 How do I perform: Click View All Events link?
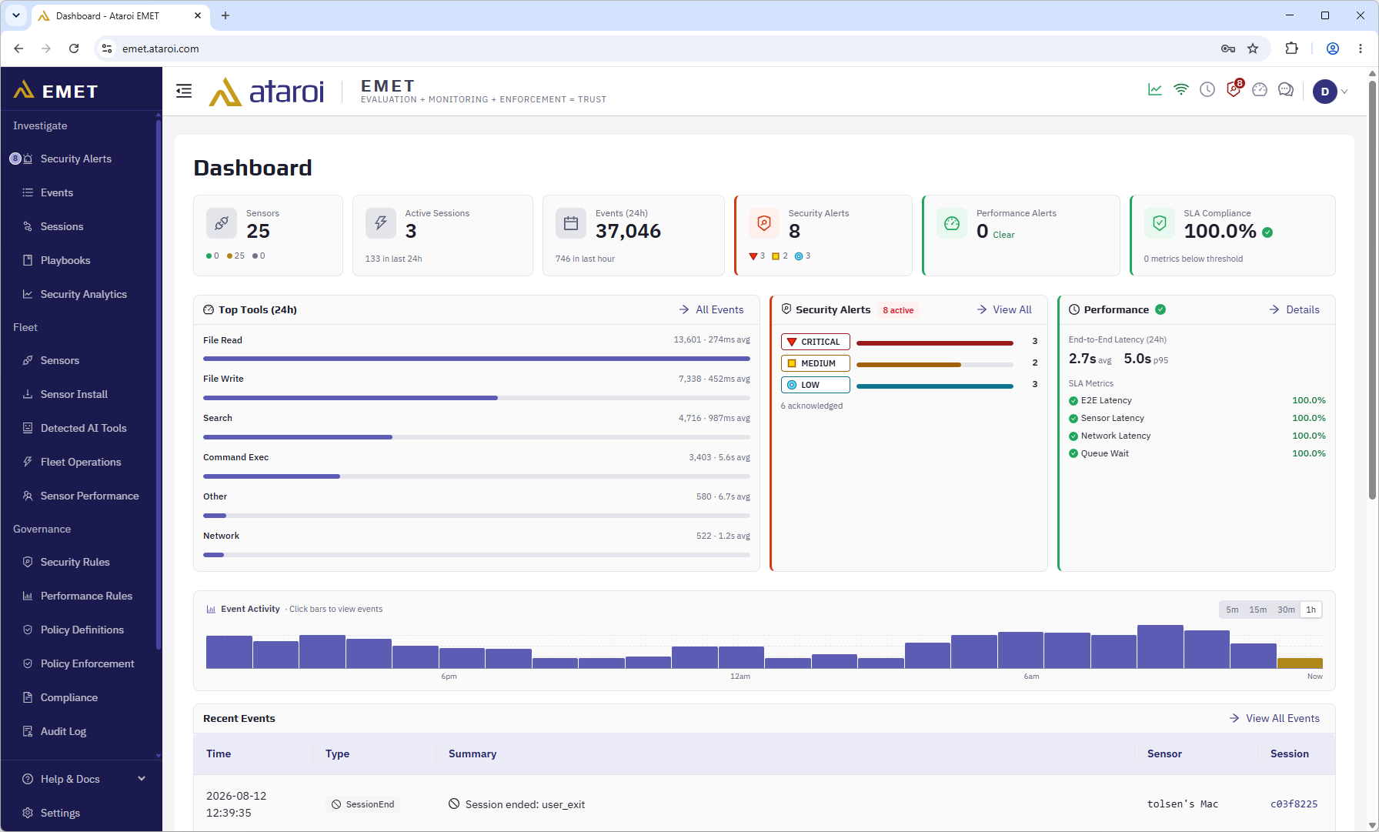tap(1274, 718)
